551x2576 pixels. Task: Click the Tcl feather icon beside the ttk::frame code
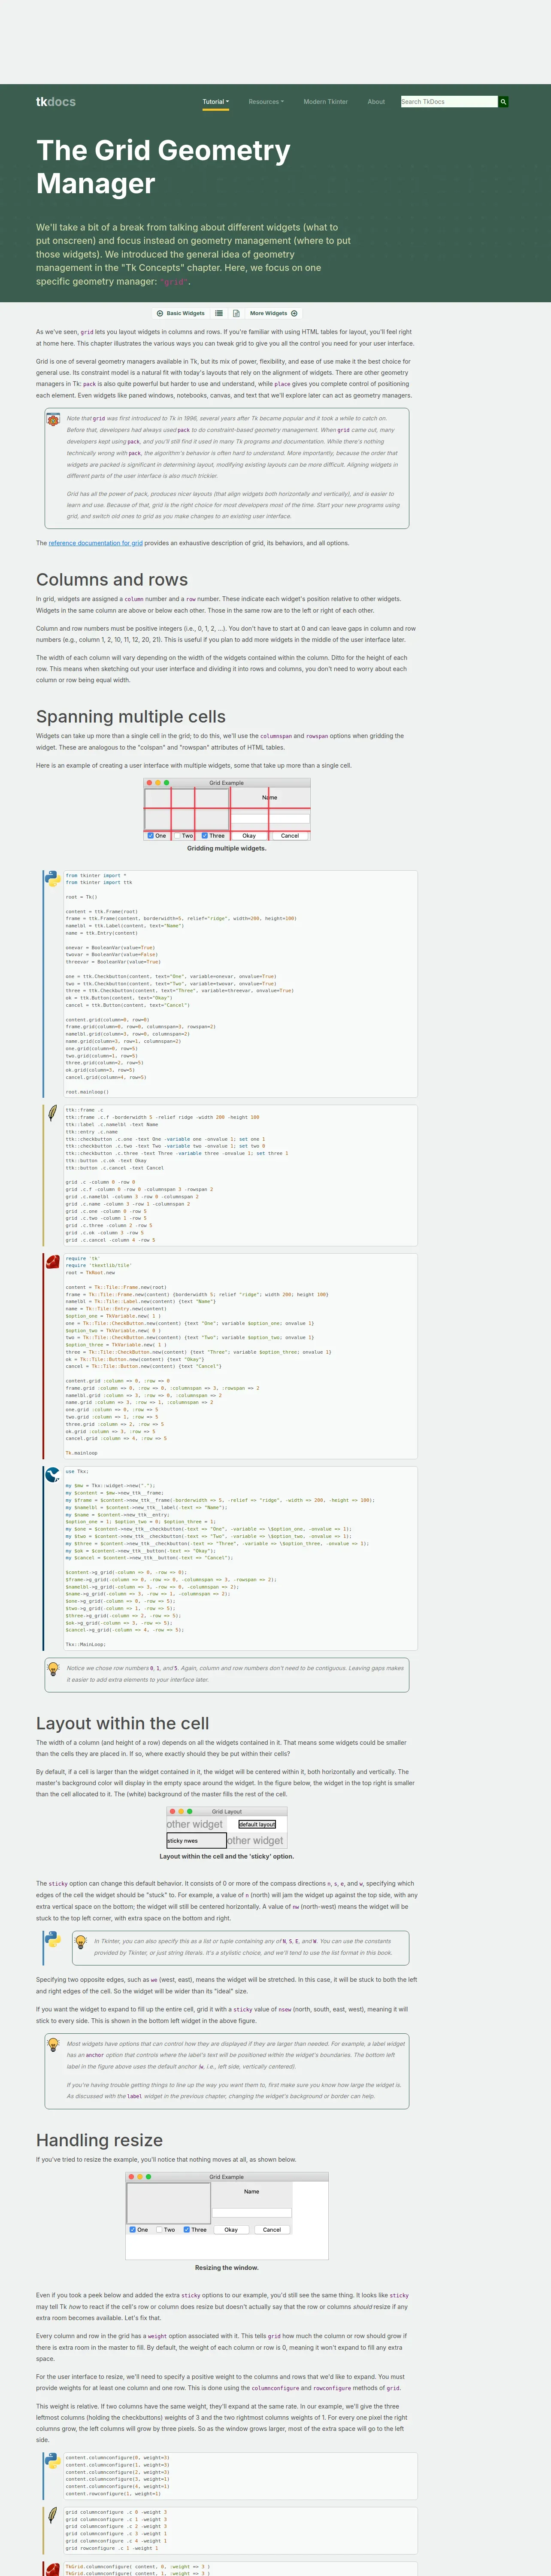[x=53, y=1112]
